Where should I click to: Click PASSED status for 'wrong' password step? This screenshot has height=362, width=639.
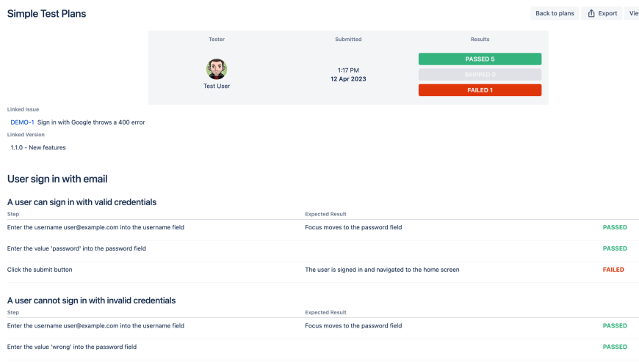point(615,347)
